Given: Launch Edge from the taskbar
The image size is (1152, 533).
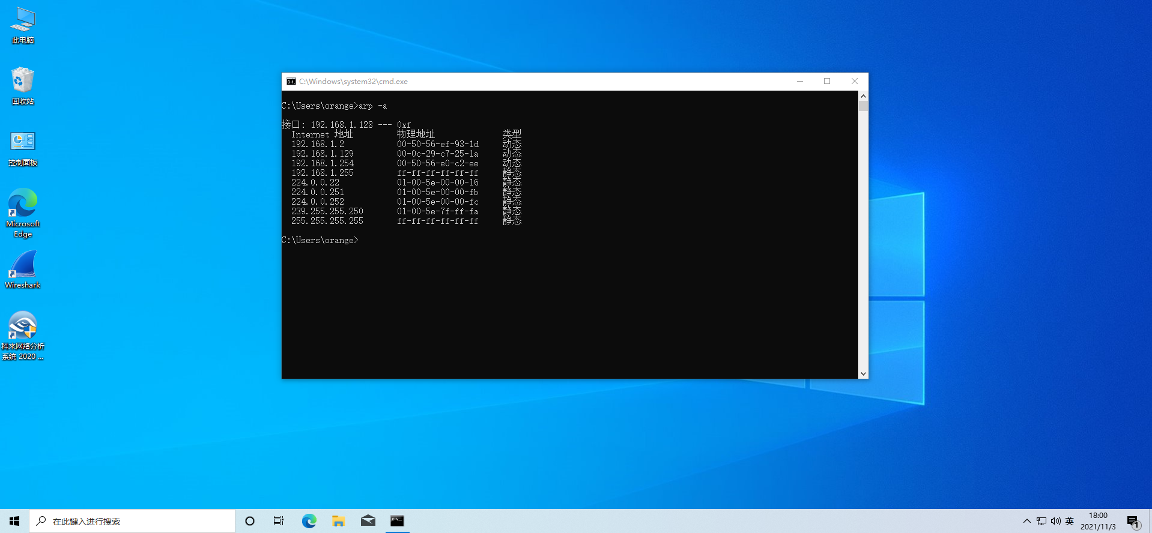Looking at the screenshot, I should pos(309,521).
